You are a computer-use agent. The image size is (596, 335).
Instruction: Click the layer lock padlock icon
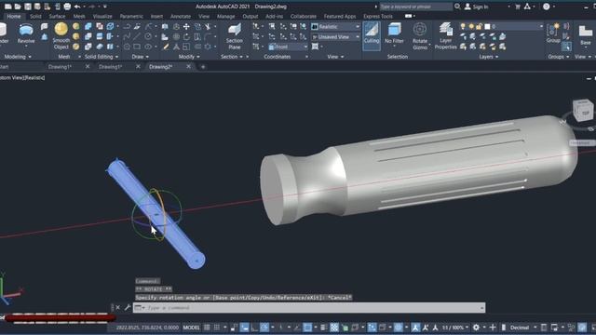[x=480, y=26]
